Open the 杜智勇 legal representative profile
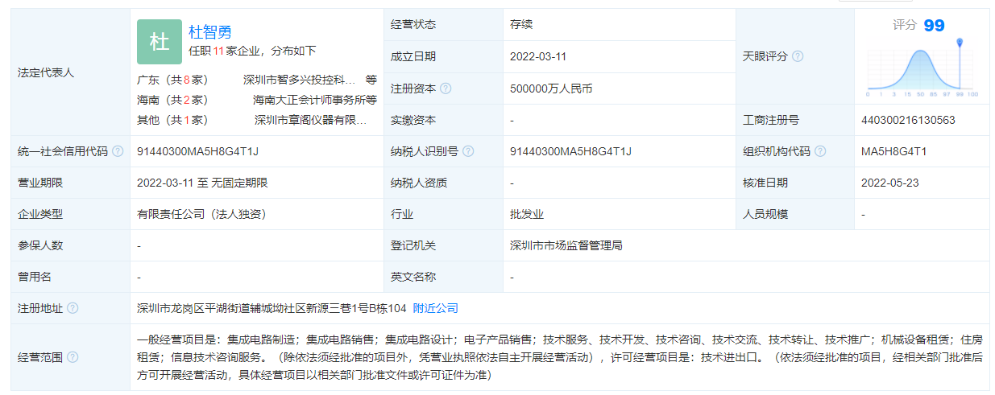995x395 pixels. click(209, 32)
